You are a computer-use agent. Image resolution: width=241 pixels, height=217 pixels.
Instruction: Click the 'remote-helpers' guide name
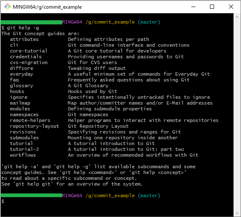point(30,120)
